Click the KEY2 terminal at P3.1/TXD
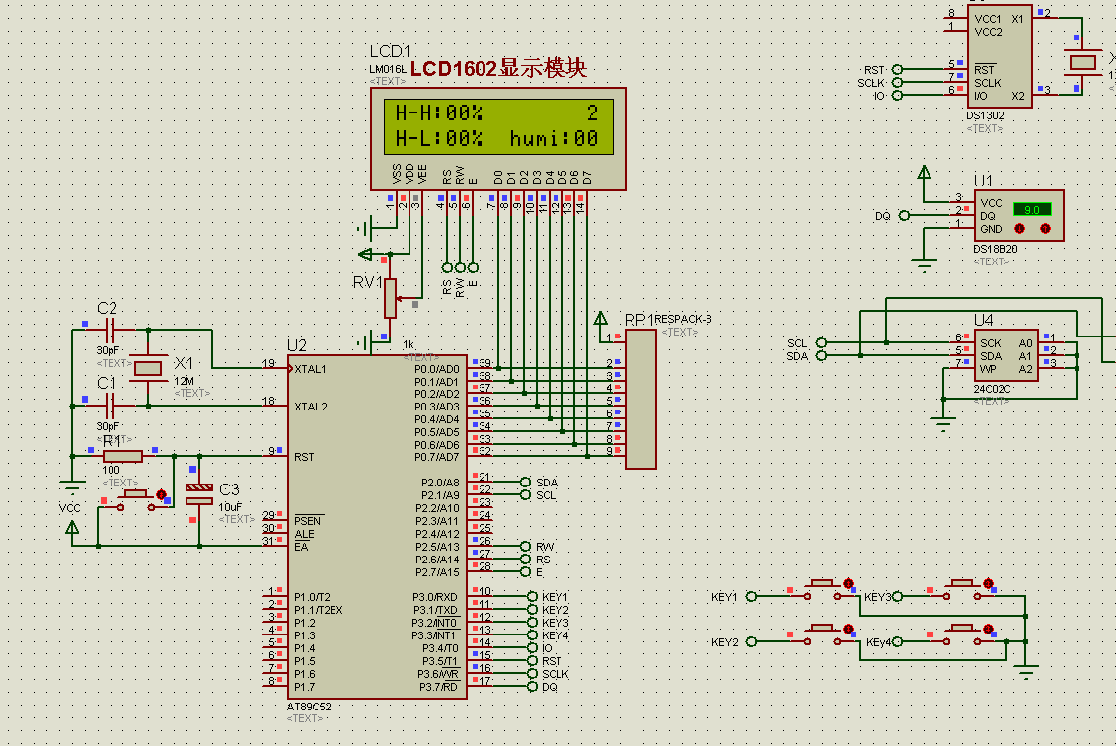 [532, 609]
